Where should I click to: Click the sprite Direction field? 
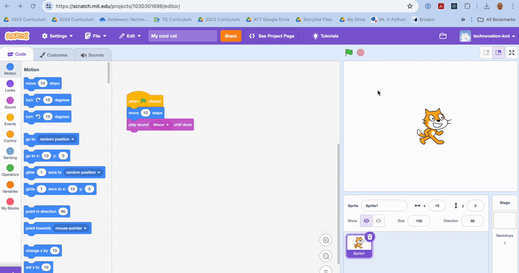click(x=472, y=220)
